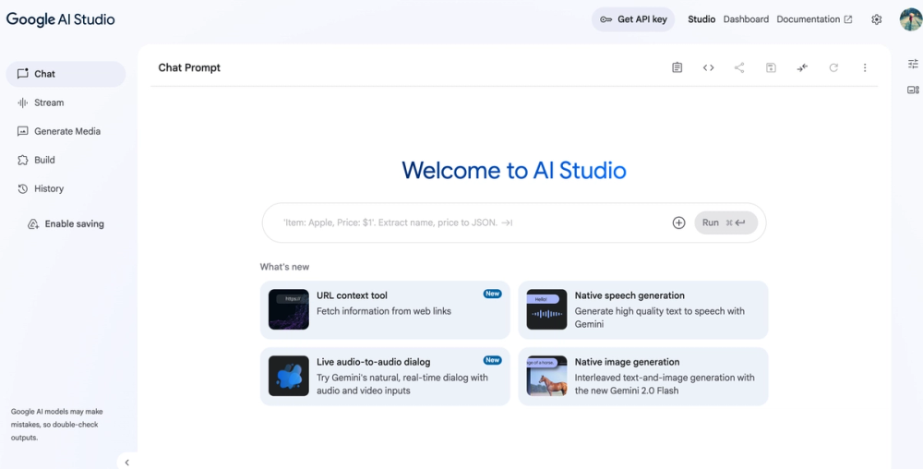Open Generate Media in sidebar
This screenshot has height=469, width=923.
(66, 131)
